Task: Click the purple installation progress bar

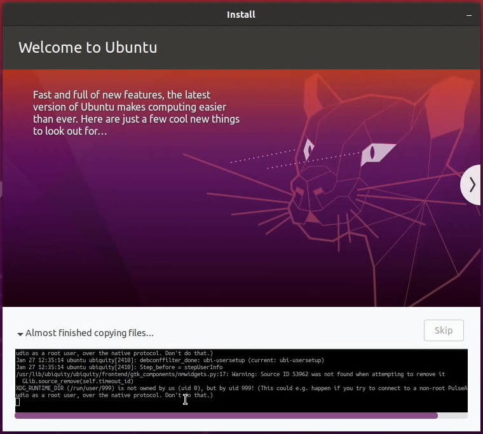Action: point(241,416)
